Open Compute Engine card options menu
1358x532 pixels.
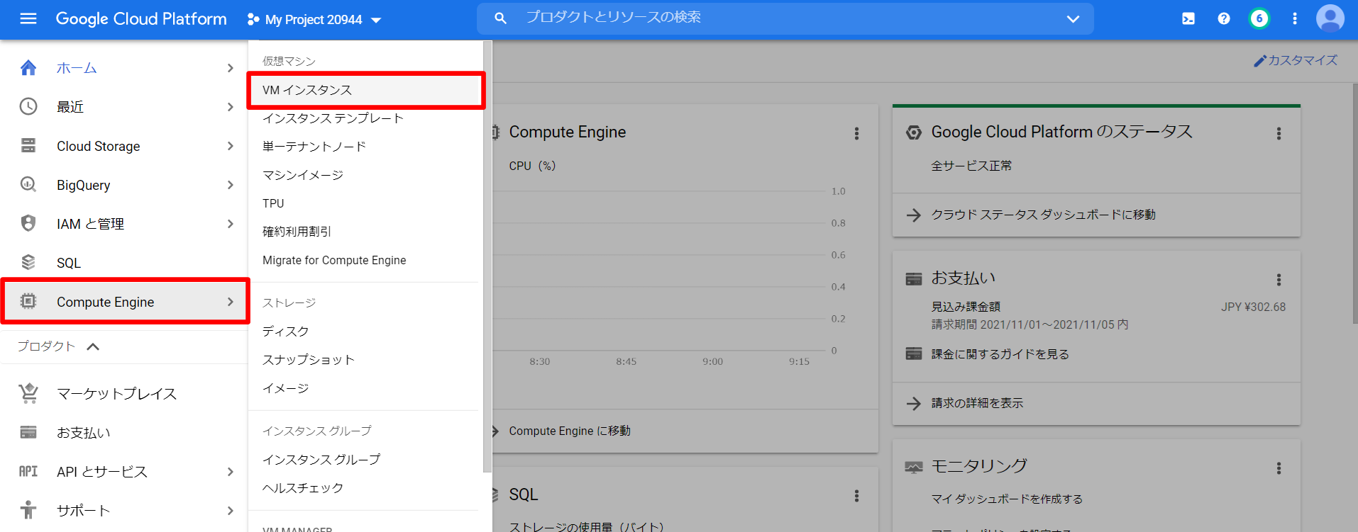pos(856,133)
